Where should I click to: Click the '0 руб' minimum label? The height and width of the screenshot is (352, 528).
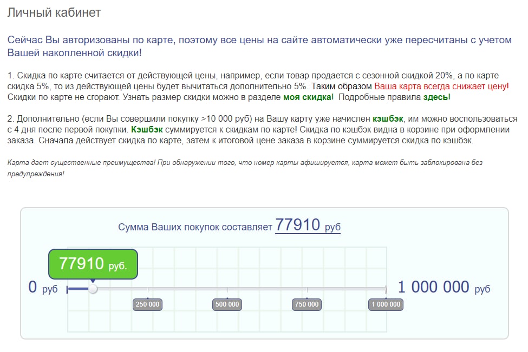click(43, 288)
